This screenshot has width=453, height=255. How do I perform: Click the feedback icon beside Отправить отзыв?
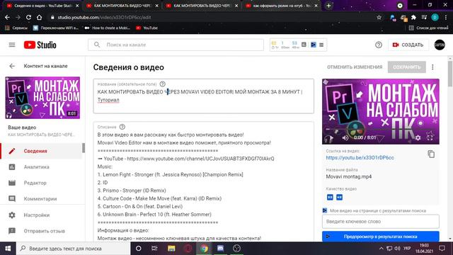12,231
